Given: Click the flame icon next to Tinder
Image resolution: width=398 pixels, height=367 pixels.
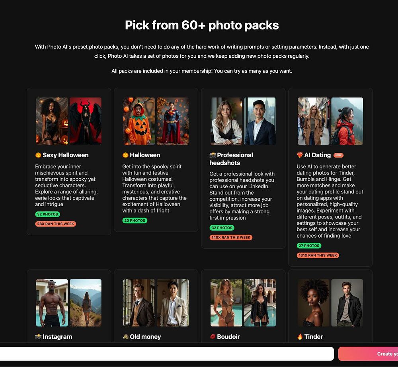Looking at the screenshot, I should tap(300, 336).
